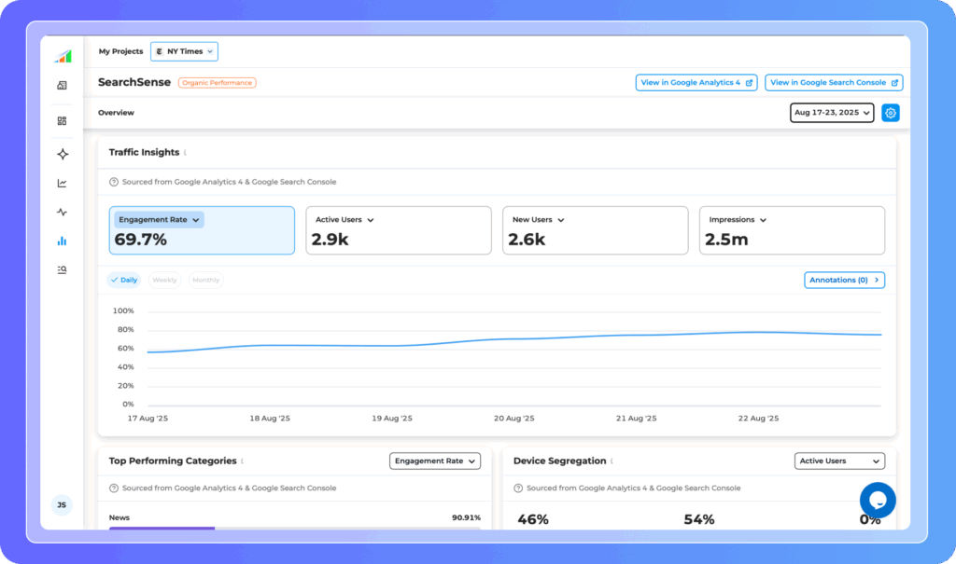Select the Impressions metric card
The width and height of the screenshot is (956, 564).
tap(792, 230)
